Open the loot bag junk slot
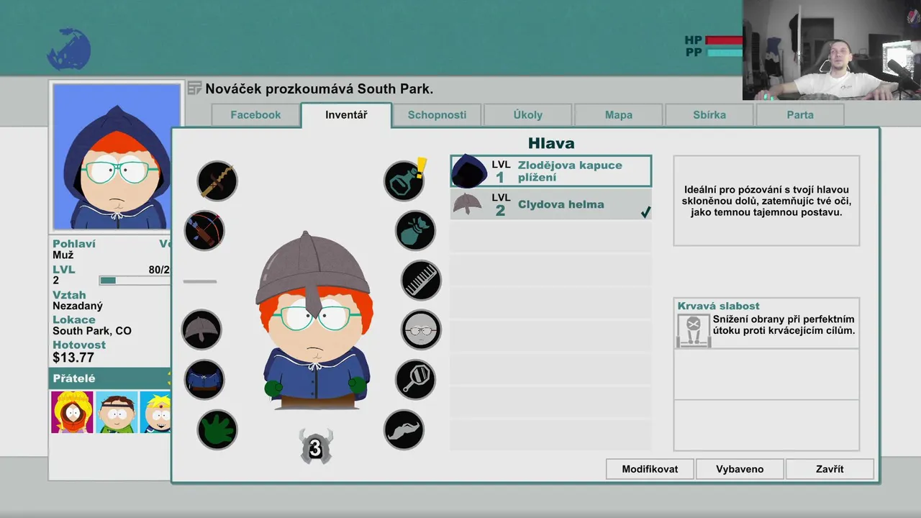Image resolution: width=921 pixels, height=518 pixels. [415, 230]
